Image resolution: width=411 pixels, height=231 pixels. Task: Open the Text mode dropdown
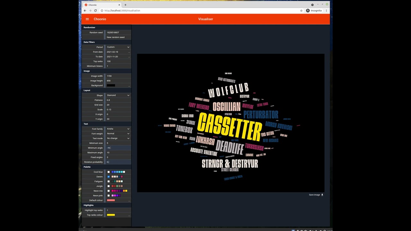118,138
